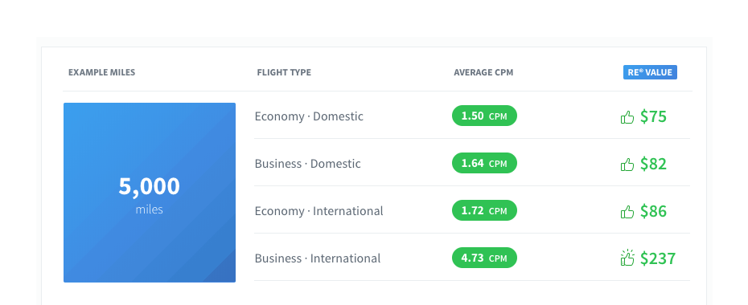Viewport: 748px width, 305px height.
Task: Click sparkling thumbs-up icon beside $237
Action: 627,258
